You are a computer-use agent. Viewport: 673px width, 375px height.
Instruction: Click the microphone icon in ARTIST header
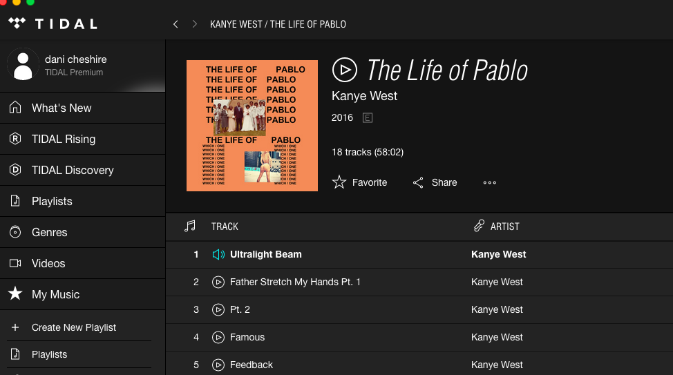pos(479,226)
